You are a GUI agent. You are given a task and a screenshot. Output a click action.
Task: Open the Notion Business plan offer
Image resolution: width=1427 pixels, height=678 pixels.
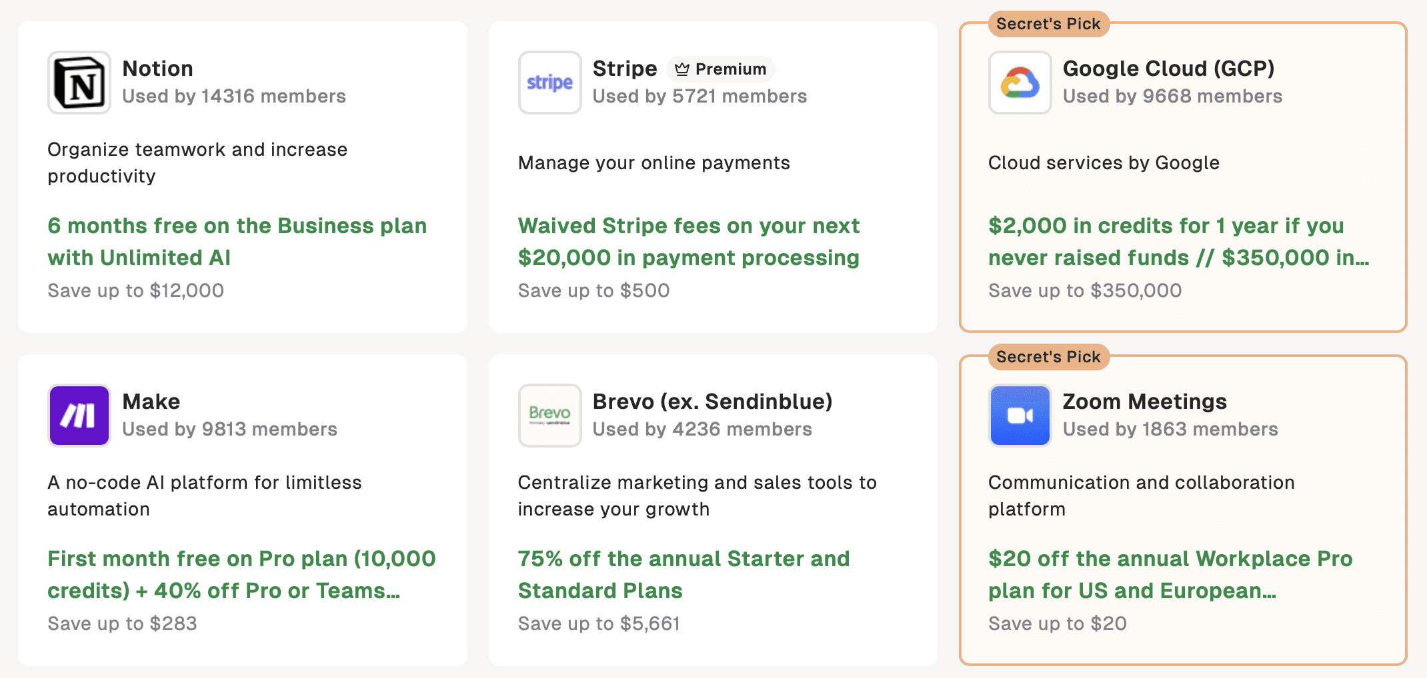point(237,241)
